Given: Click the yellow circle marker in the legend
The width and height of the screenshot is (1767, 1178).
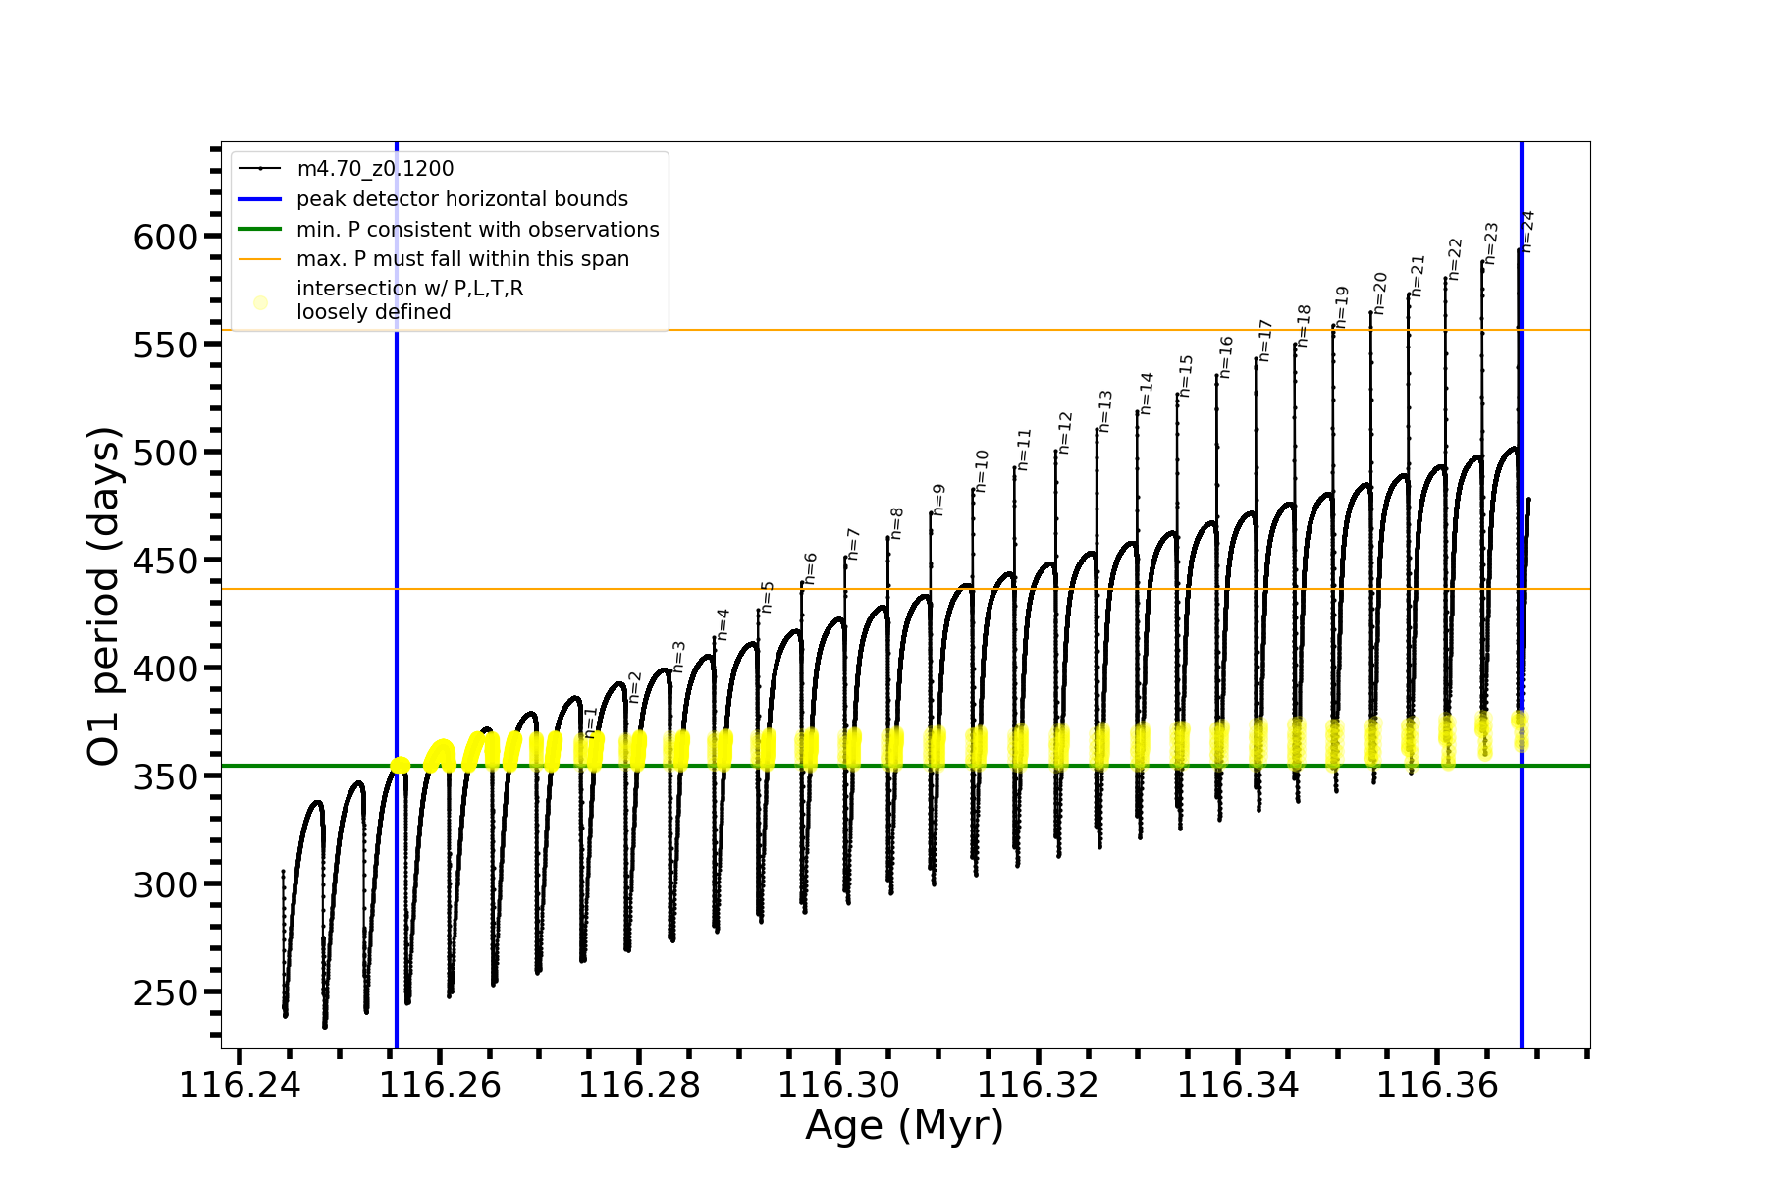Looking at the screenshot, I should pyautogui.click(x=260, y=302).
